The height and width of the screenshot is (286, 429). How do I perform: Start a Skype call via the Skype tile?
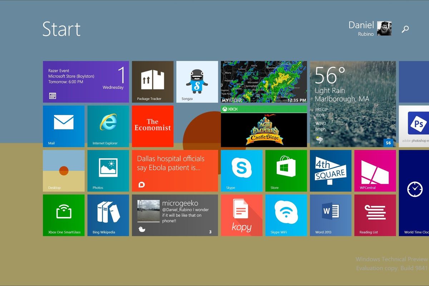click(x=242, y=171)
